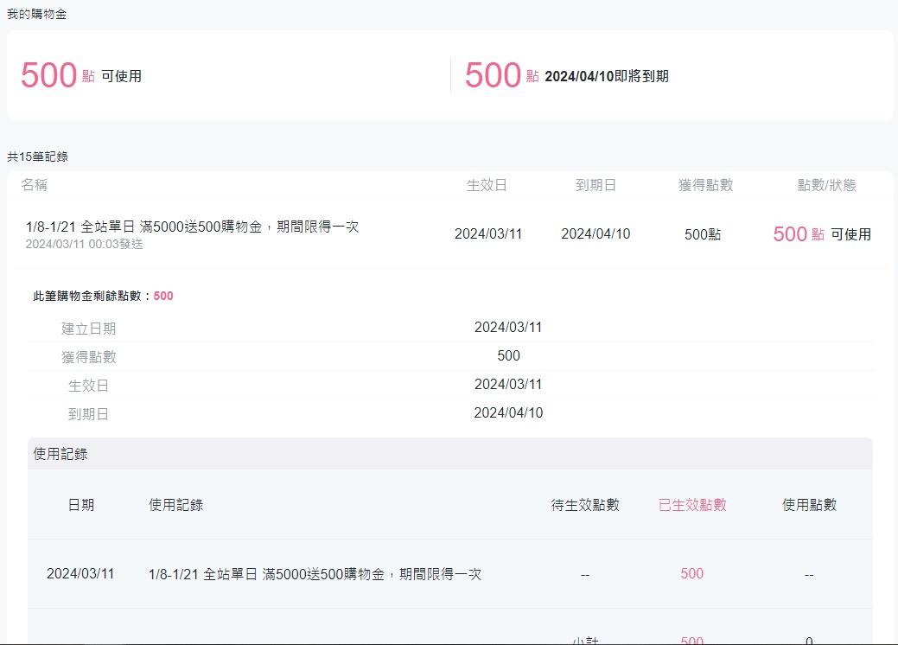
Task: Expand the 滿5000送500購物金 record row in the main list
Action: point(192,227)
